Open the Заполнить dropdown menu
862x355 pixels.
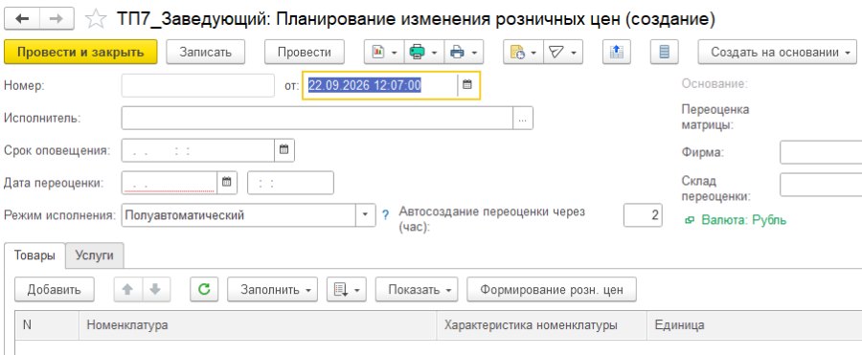[272, 290]
